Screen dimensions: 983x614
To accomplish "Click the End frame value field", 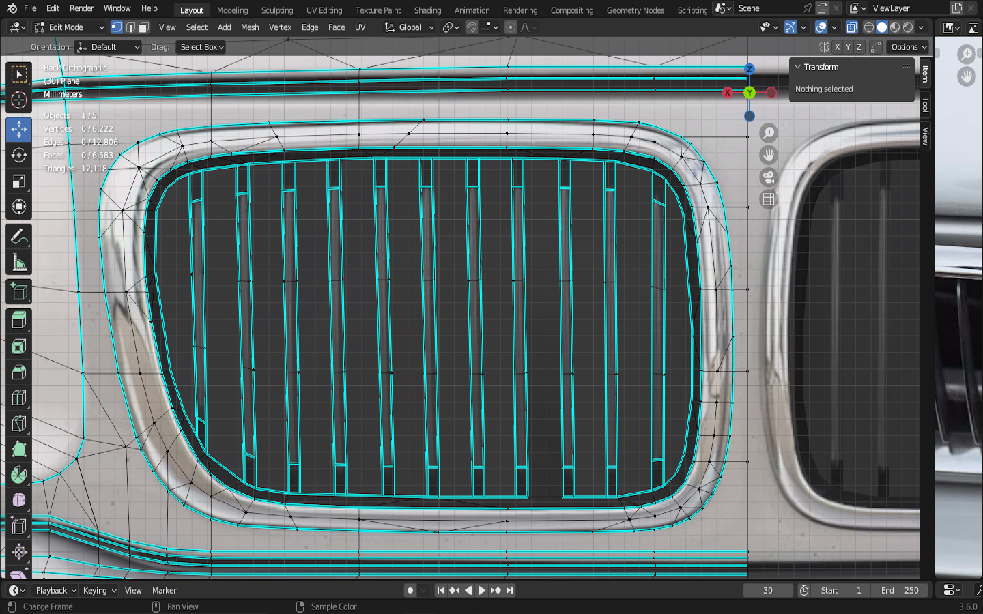I will (900, 590).
